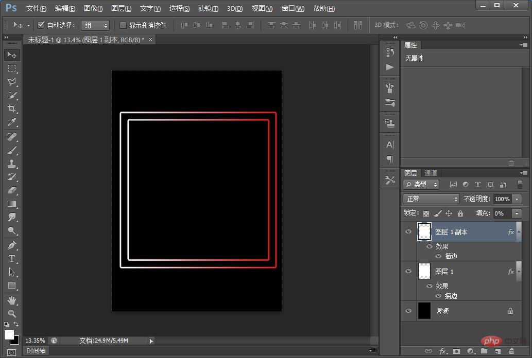Screen dimensions: 532x358
Task: Open the 图像 menu
Action: [93, 8]
